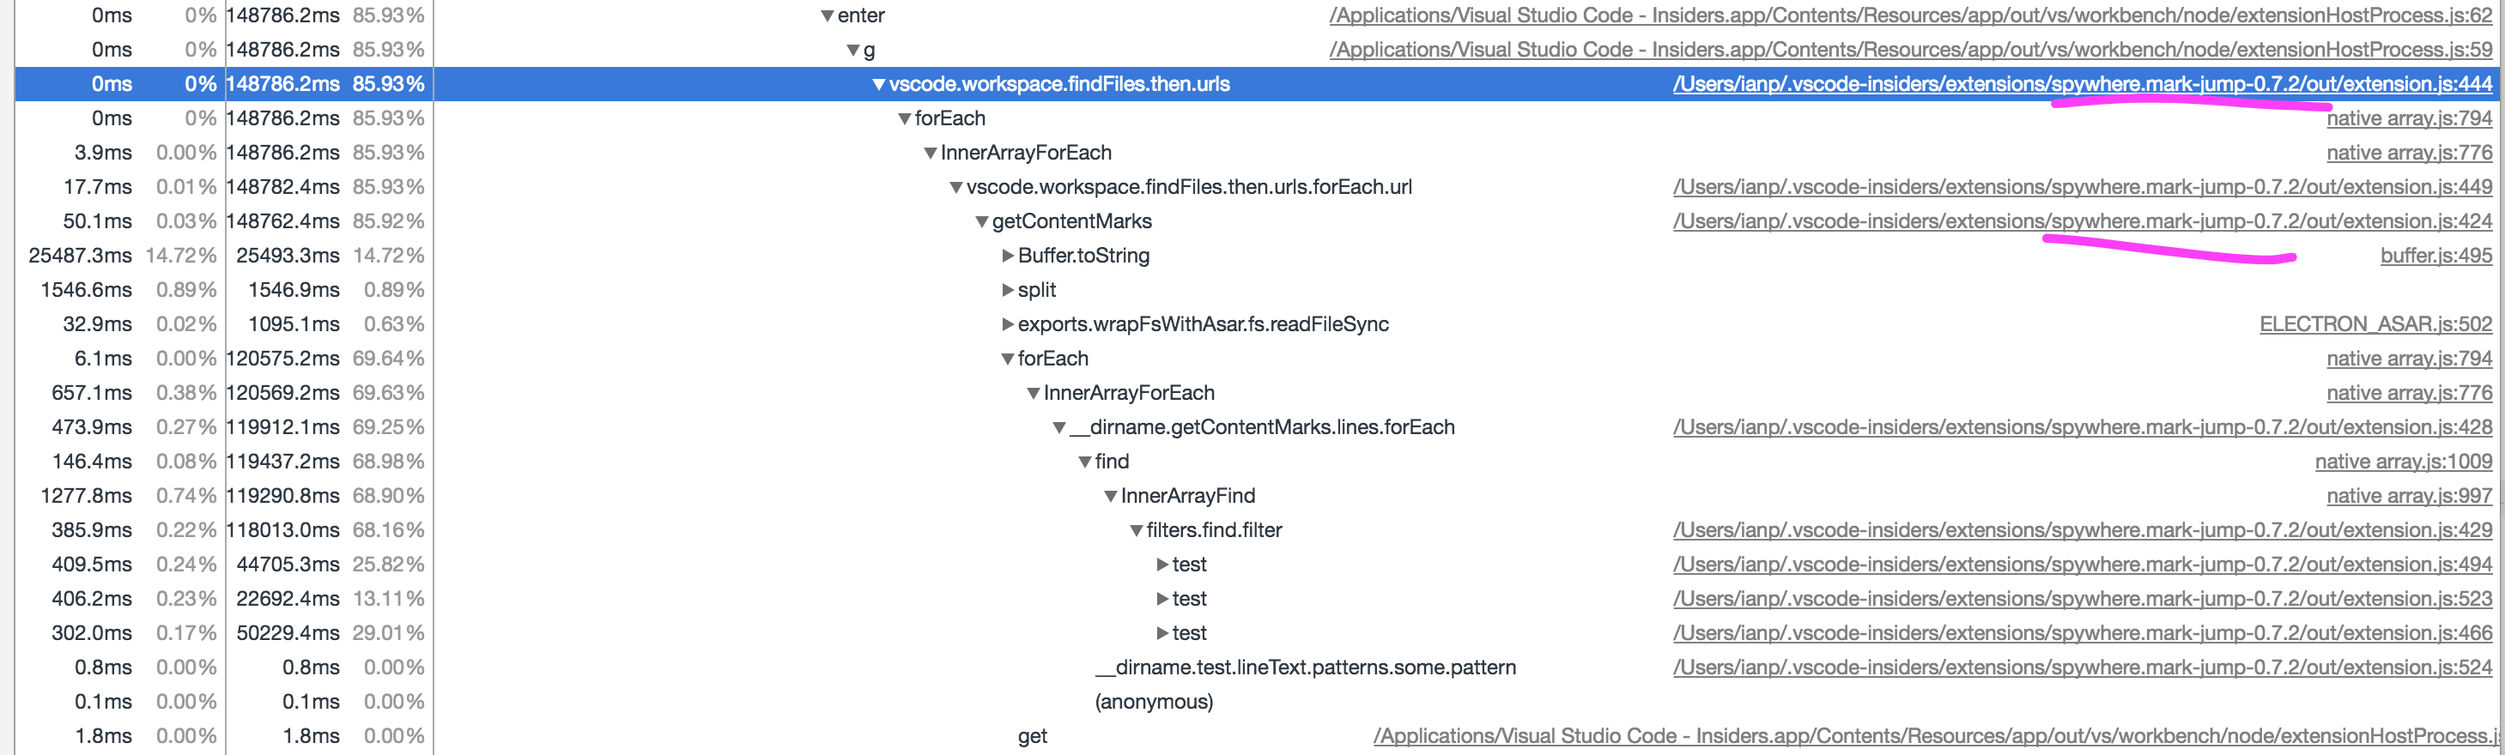Open the buffer.js:495 source link

point(2435,256)
